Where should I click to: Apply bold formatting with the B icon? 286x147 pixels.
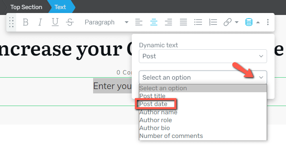(26, 22)
